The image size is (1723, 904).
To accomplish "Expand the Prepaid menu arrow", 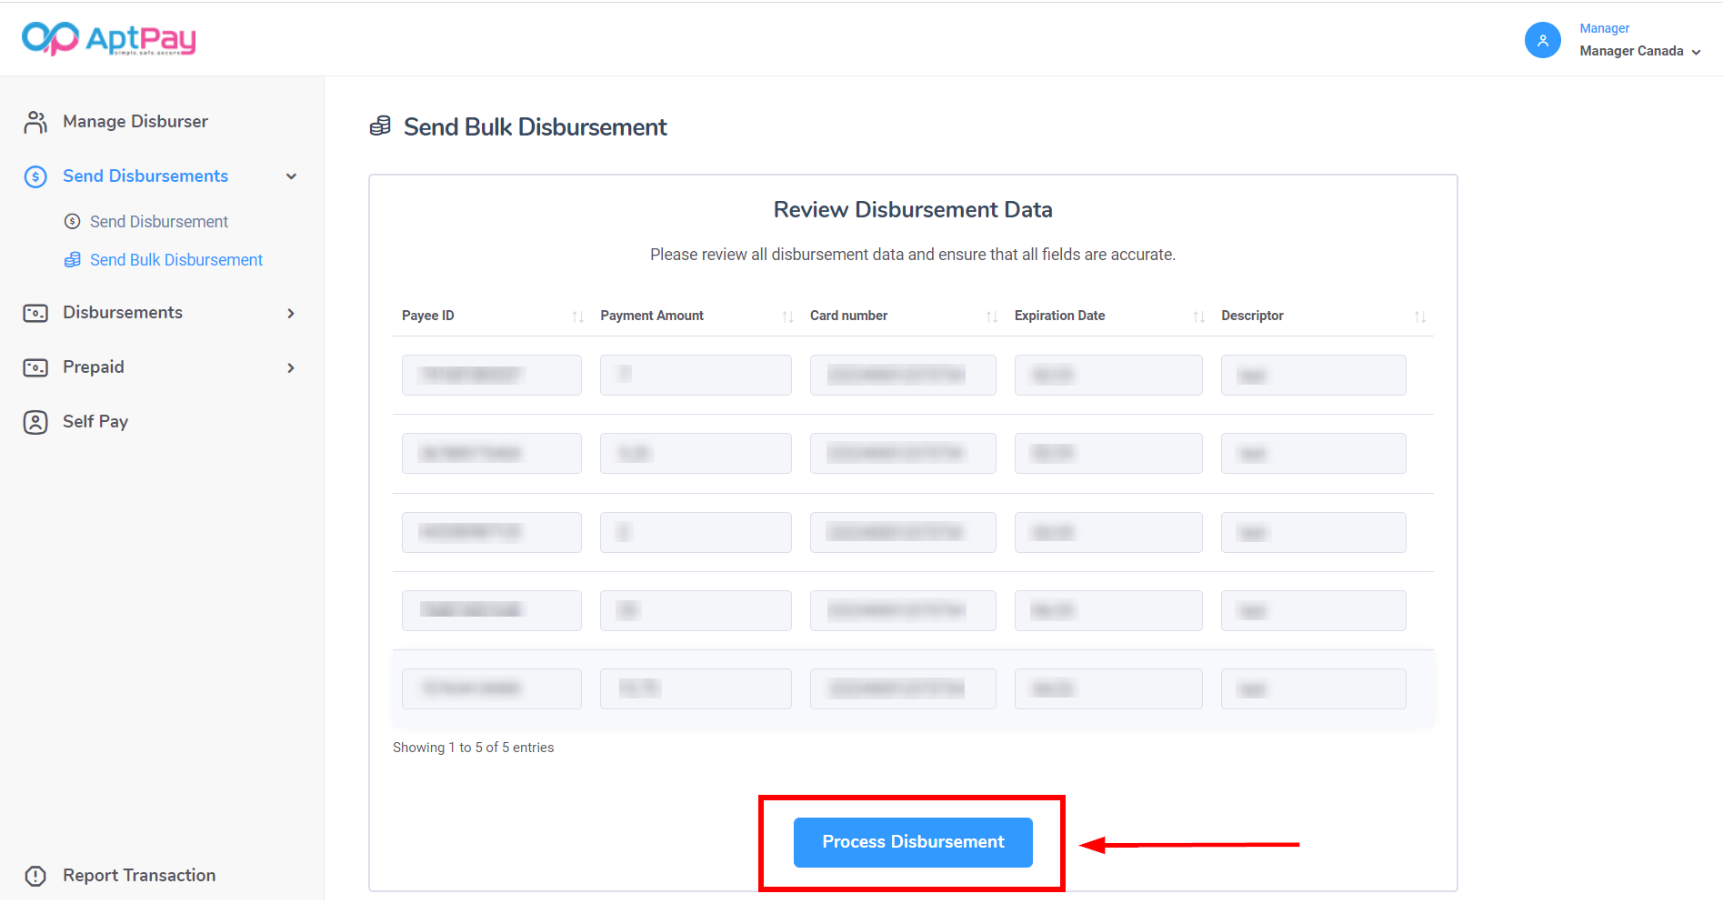I will pyautogui.click(x=291, y=368).
